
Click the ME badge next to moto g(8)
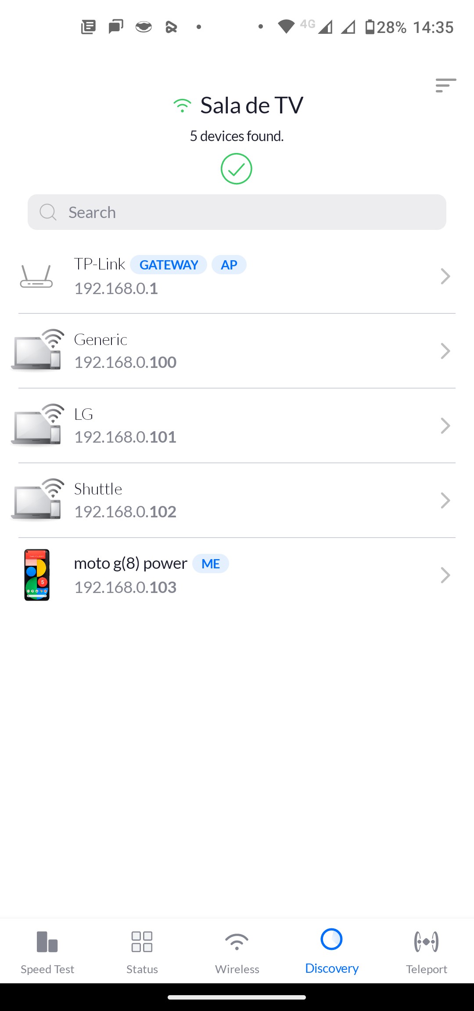(211, 564)
